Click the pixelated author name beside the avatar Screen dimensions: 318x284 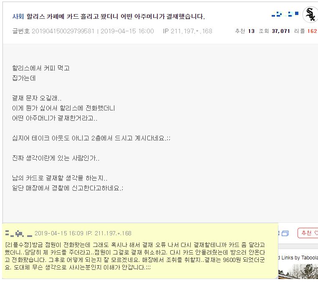point(285,14)
